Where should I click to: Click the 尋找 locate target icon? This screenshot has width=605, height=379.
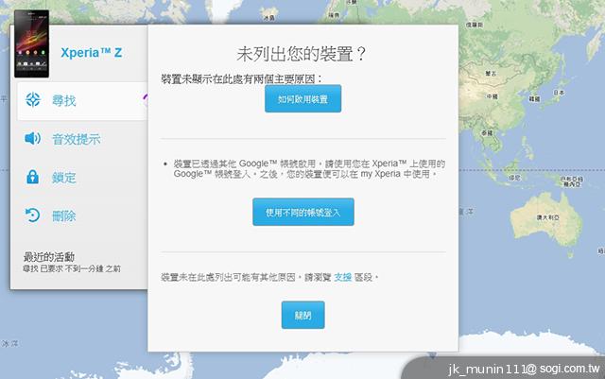coord(33,100)
